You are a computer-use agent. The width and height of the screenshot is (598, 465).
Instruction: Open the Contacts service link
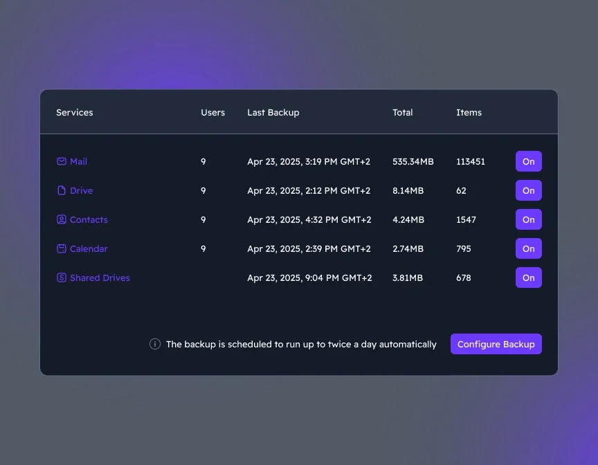pyautogui.click(x=89, y=219)
